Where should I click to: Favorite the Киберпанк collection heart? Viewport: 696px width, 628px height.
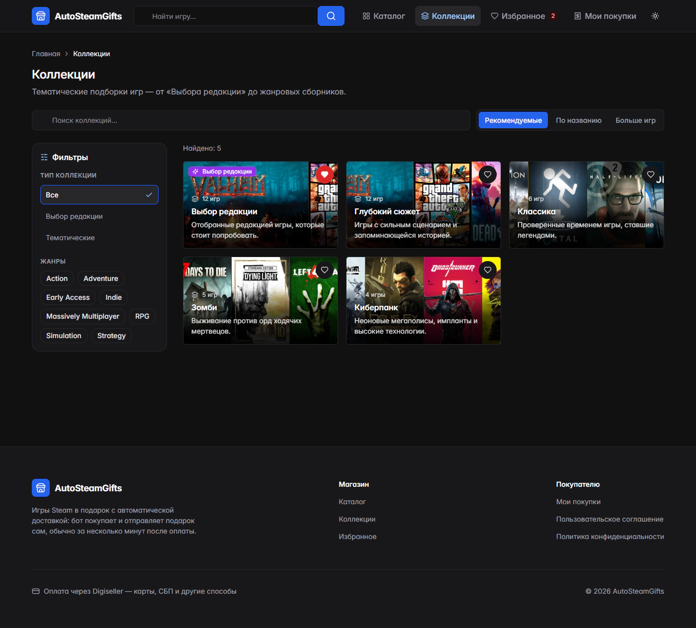click(x=488, y=270)
